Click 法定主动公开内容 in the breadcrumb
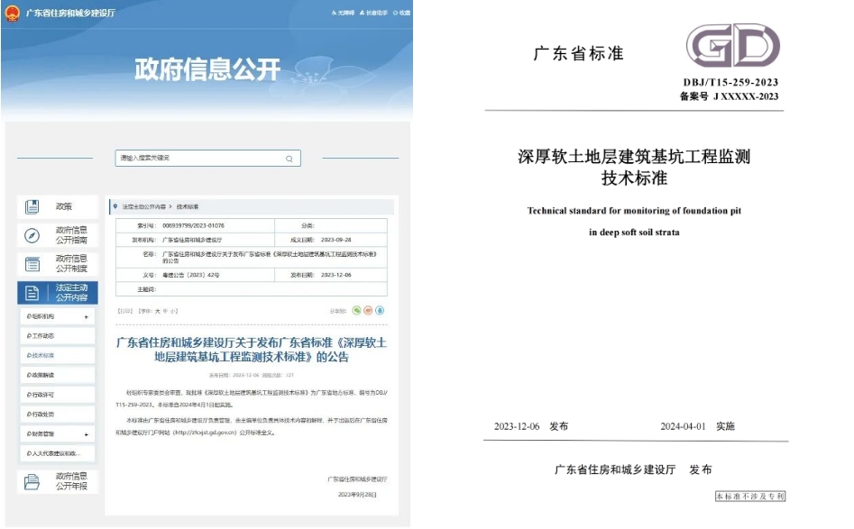The image size is (854, 529). point(144,206)
